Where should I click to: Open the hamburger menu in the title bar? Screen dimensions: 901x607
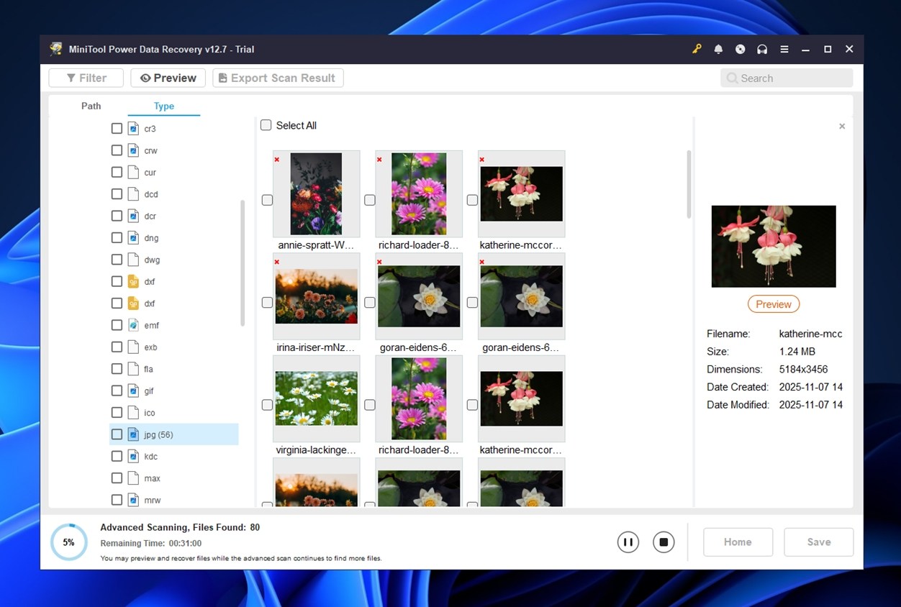784,49
